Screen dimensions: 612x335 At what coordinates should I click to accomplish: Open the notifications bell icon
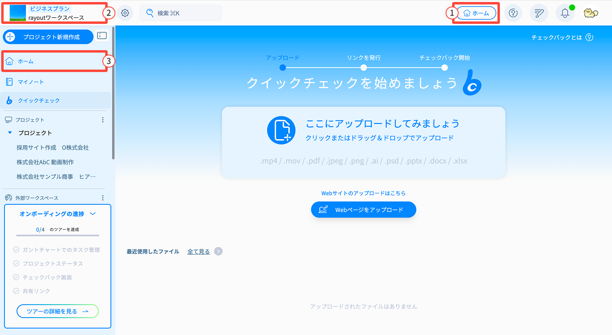565,13
